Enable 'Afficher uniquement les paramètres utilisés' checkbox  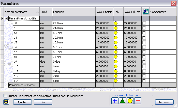click(5, 96)
